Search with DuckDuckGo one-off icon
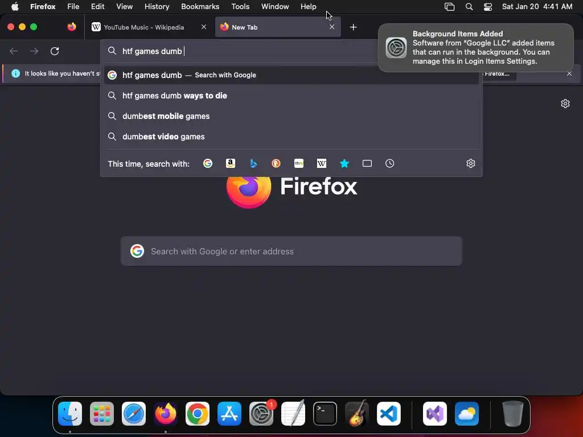 276,163
